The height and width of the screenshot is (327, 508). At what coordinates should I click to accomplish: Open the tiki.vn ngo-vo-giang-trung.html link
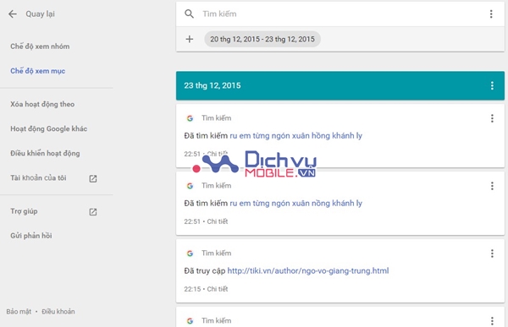(x=308, y=271)
